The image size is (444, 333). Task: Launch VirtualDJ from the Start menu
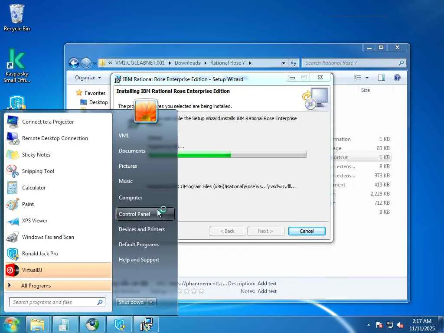click(x=58, y=270)
